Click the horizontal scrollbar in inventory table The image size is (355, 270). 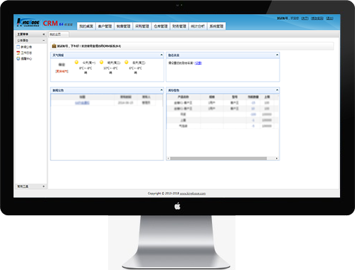tap(218, 158)
